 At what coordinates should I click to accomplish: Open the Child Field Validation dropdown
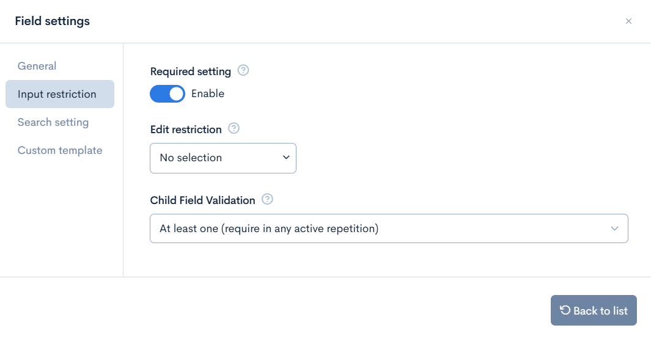click(x=389, y=228)
